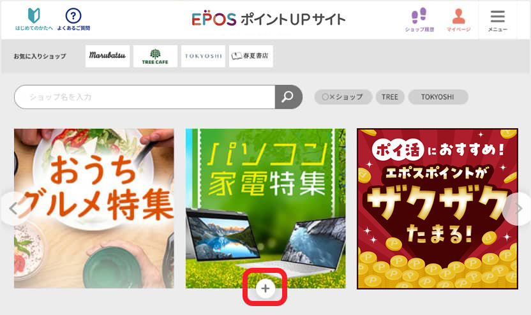Select Marubatsu favorite shop logo
531x315 pixels.
(x=107, y=56)
